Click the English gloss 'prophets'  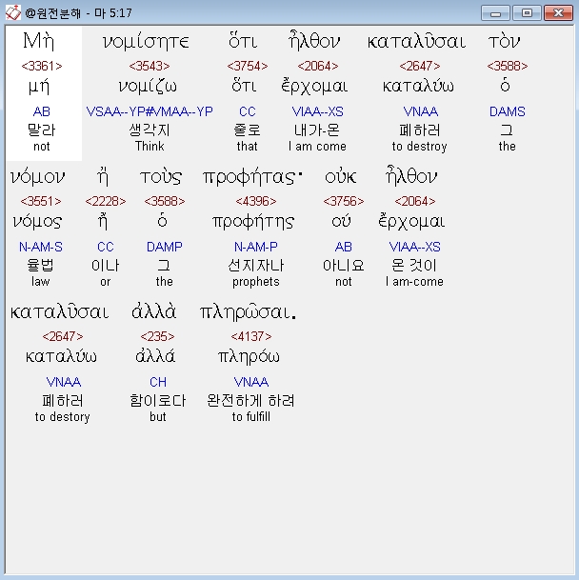pyautogui.click(x=256, y=282)
